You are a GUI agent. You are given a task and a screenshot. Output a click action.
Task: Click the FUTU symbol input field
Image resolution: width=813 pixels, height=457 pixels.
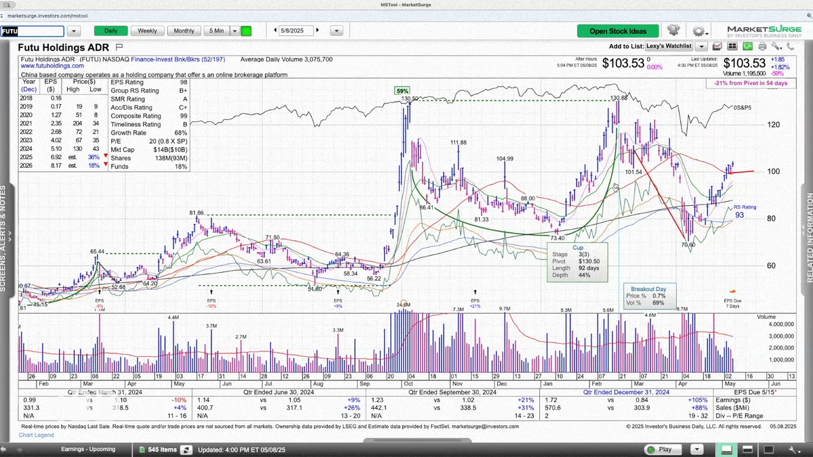(33, 31)
